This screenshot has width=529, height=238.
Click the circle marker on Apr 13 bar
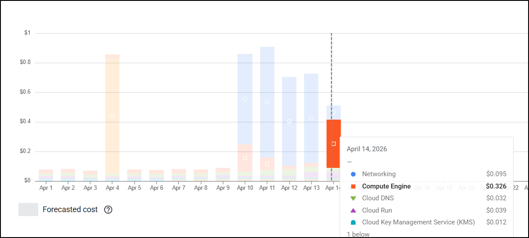coord(311,118)
